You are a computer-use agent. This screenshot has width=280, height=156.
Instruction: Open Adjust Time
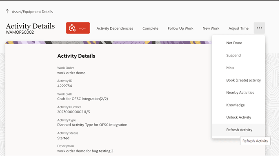pyautogui.click(x=238, y=28)
